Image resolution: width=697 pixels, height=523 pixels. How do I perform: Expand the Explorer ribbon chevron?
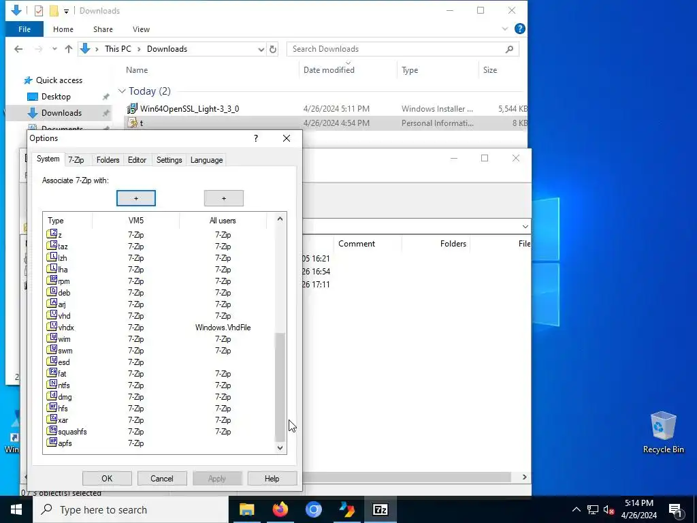point(504,29)
